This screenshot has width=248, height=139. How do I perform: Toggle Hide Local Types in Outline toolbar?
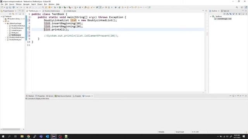coord(239,14)
